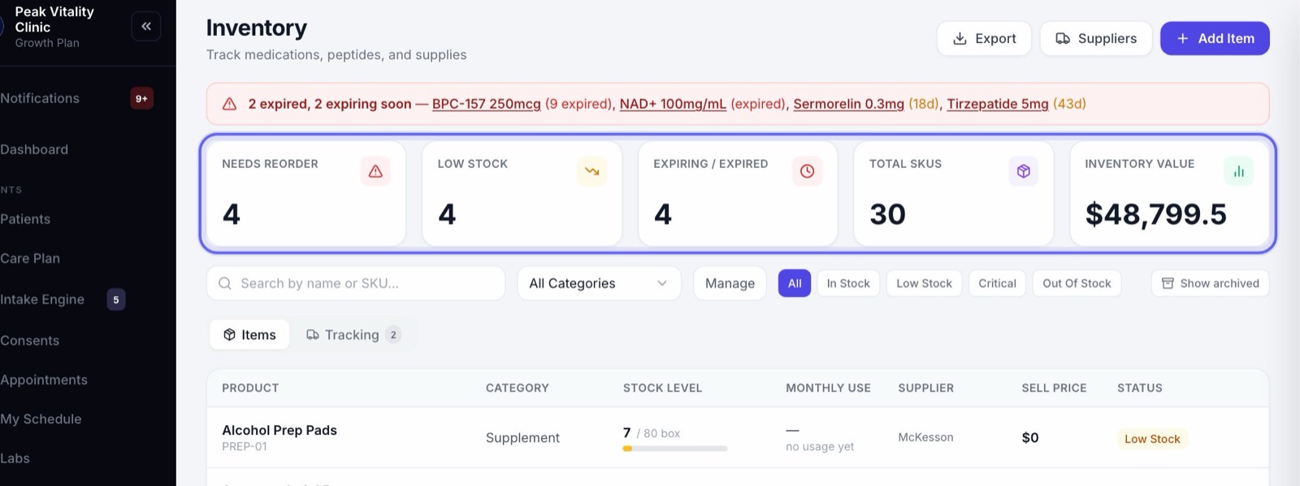Click the Low Stock trending-down icon
The width and height of the screenshot is (1300, 486).
591,171
